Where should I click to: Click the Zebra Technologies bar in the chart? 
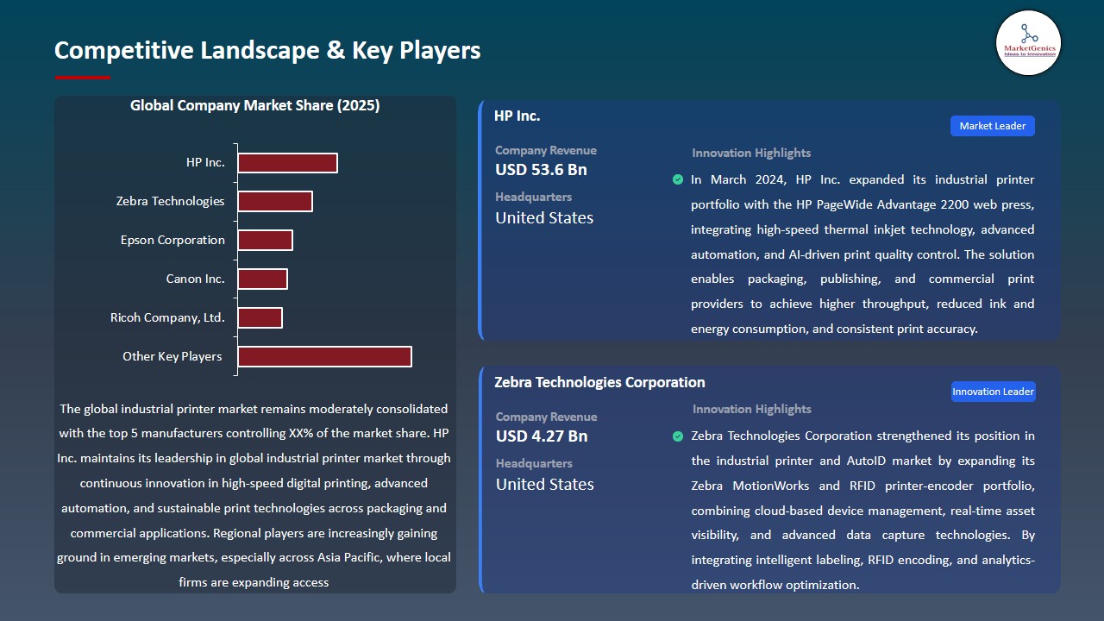275,201
